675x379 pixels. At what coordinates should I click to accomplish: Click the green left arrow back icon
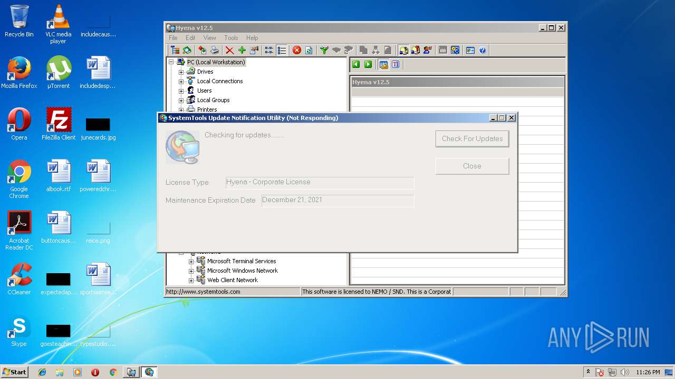[356, 64]
